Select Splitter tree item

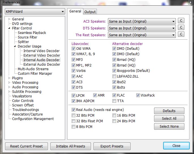24,42
